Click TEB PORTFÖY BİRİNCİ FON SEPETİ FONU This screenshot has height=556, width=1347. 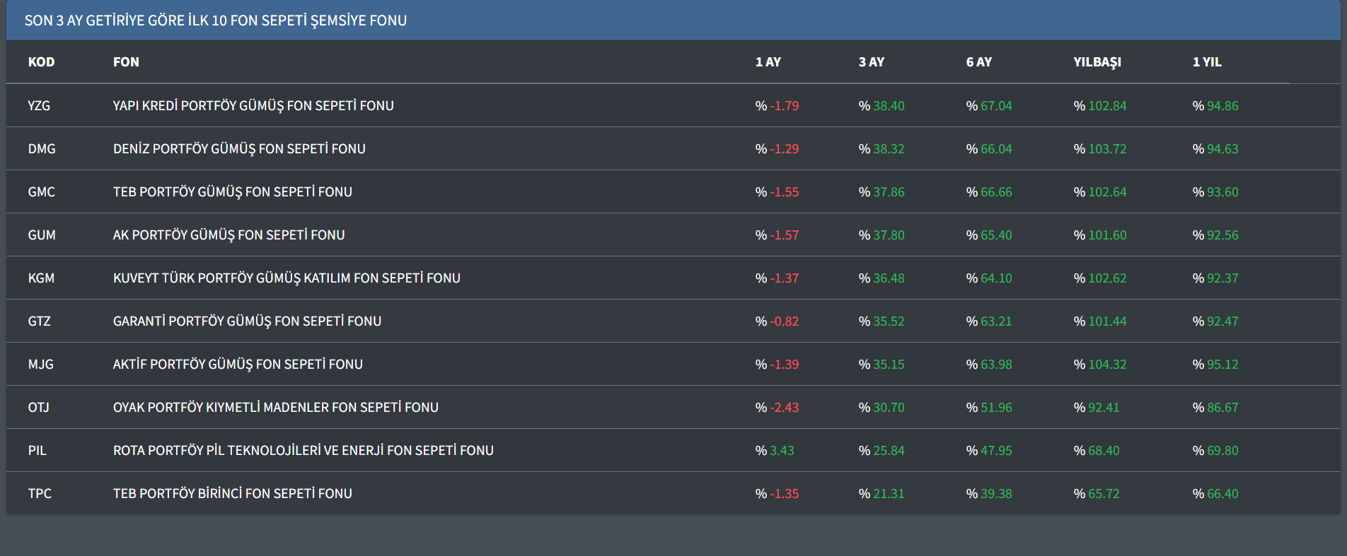(x=232, y=494)
